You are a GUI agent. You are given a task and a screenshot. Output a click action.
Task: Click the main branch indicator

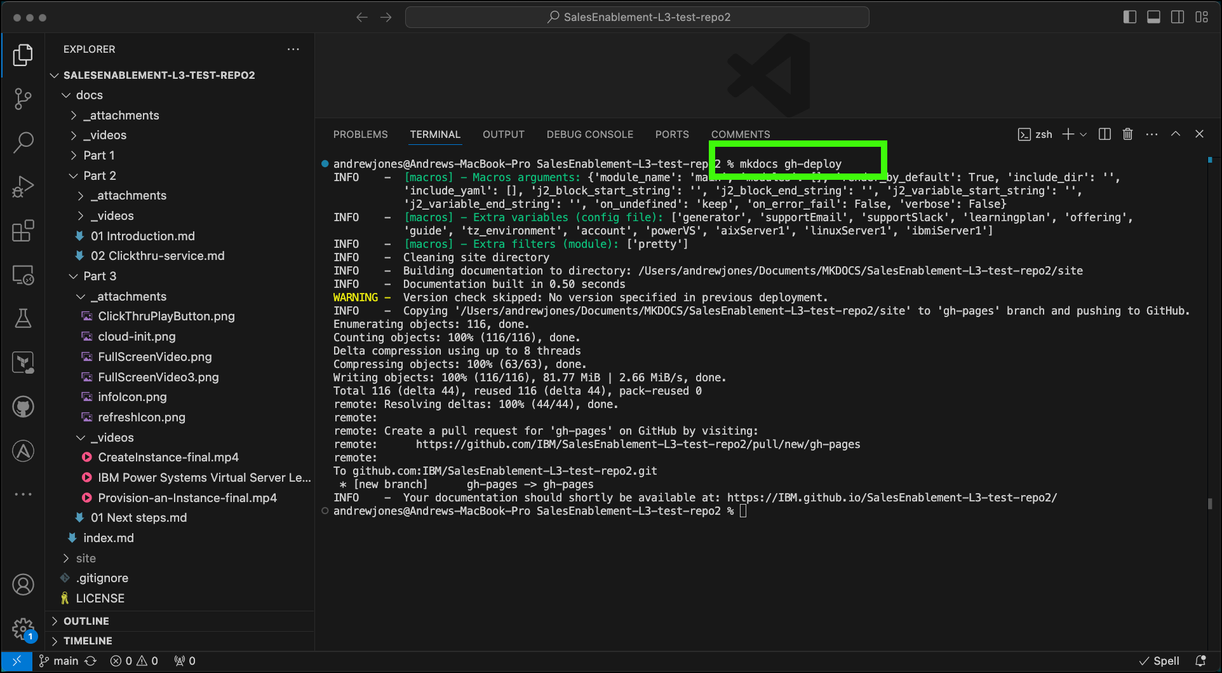pyautogui.click(x=58, y=661)
